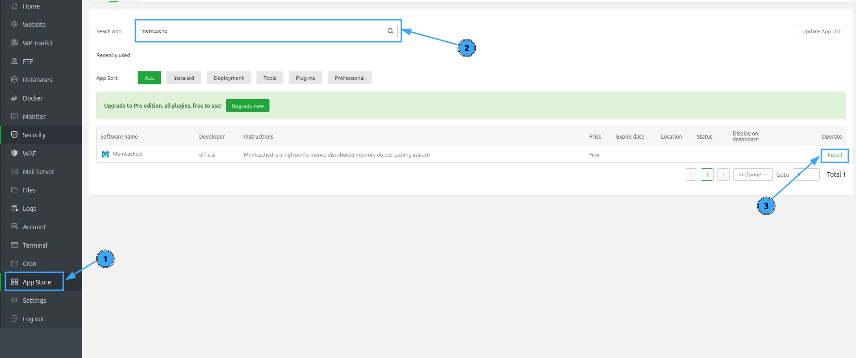Click the Log out exit icon
This screenshot has height=358, width=856.
pyautogui.click(x=14, y=319)
